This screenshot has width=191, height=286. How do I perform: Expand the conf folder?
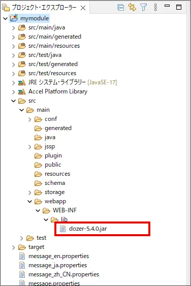(30, 119)
